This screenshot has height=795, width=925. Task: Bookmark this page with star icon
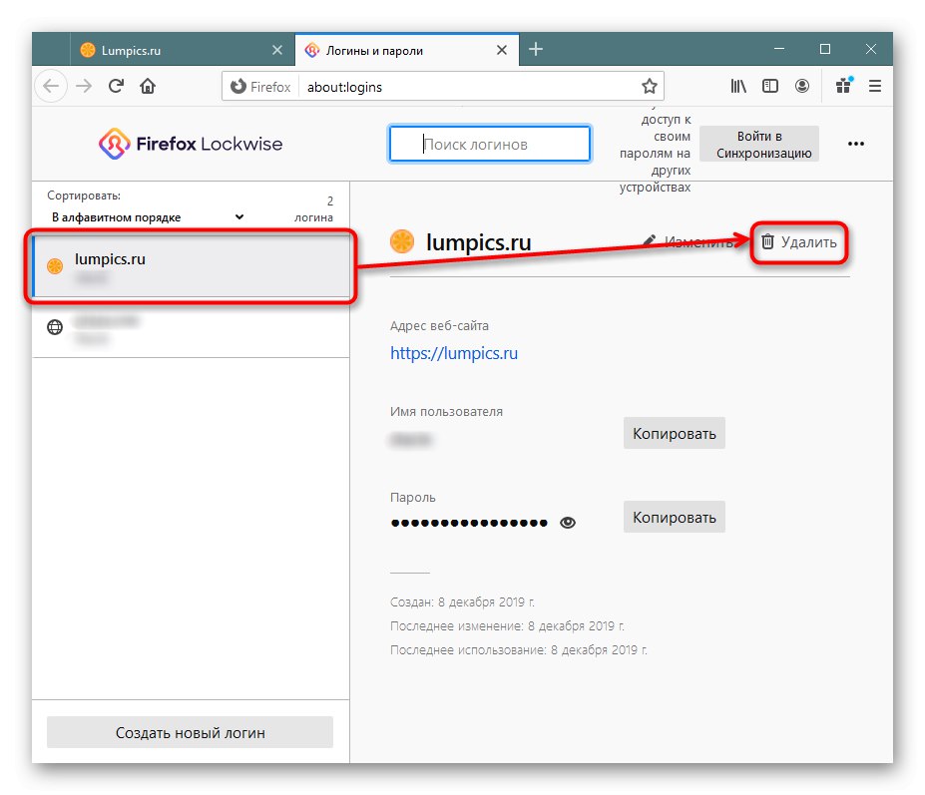(649, 86)
